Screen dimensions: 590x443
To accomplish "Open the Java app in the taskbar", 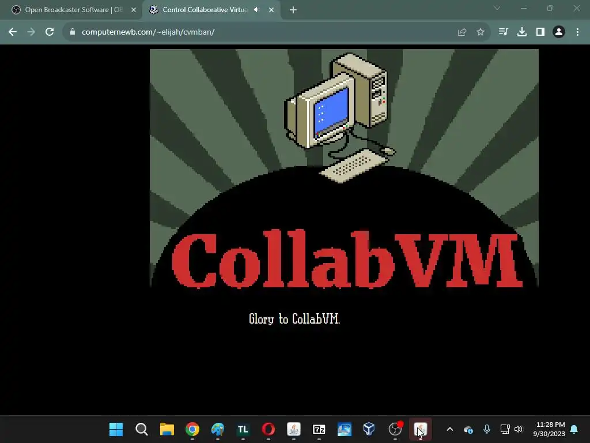I will (294, 429).
